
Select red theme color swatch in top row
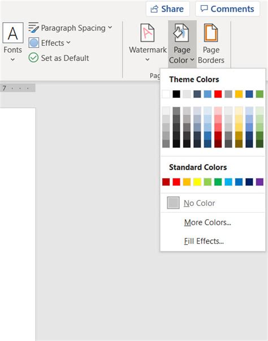point(218,94)
